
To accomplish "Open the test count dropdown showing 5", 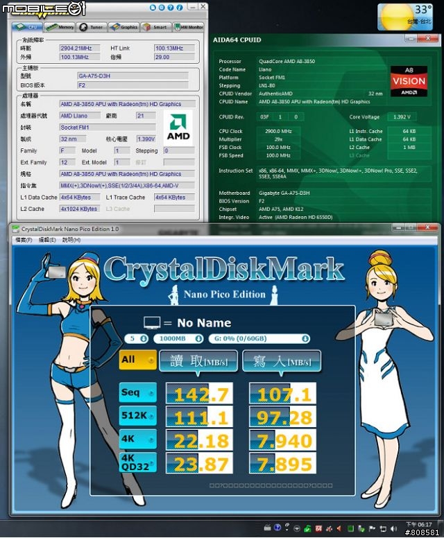I will coord(137,338).
